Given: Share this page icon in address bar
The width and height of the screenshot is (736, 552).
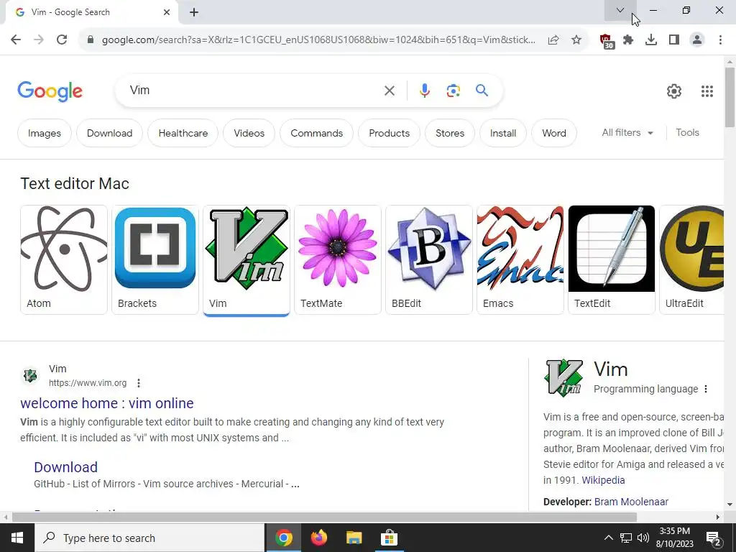Looking at the screenshot, I should pos(553,40).
